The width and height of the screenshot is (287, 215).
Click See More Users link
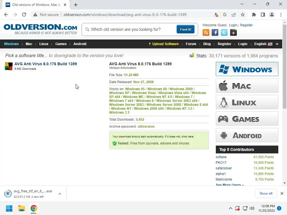tap(230, 185)
